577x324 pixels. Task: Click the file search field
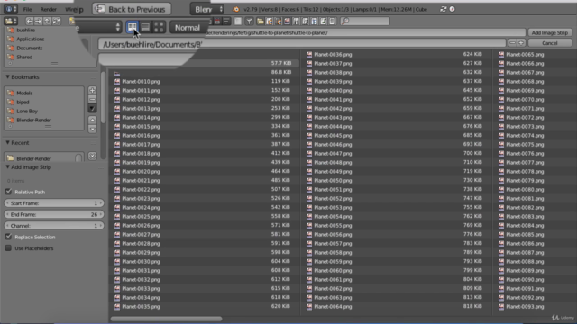(x=365, y=22)
